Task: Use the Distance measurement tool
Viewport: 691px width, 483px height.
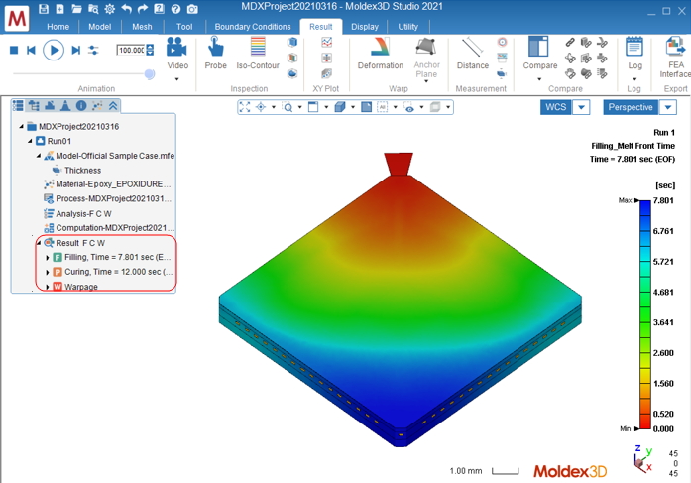Action: pos(473,53)
